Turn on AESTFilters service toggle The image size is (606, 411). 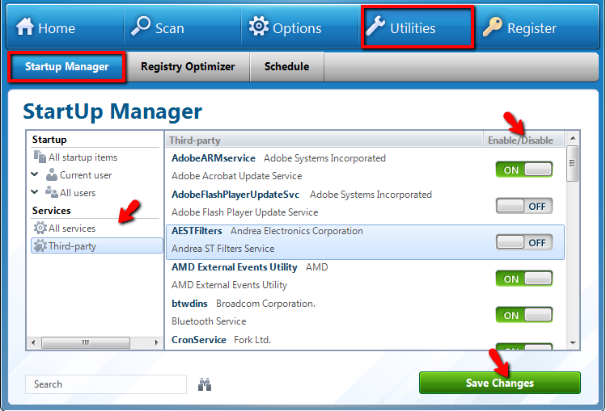tap(523, 242)
